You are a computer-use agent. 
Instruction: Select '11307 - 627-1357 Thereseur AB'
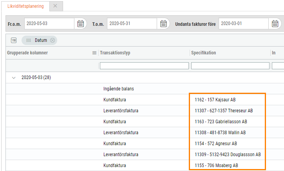click(224, 111)
